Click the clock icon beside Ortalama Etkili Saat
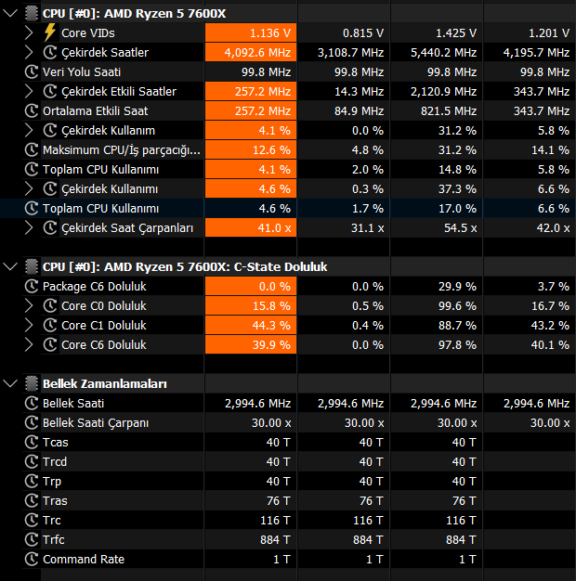This screenshot has width=576, height=581. click(x=32, y=110)
